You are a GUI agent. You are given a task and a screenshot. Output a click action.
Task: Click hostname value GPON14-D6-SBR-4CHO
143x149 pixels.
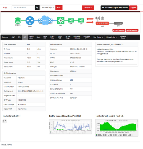pyautogui.click(x=79, y=49)
